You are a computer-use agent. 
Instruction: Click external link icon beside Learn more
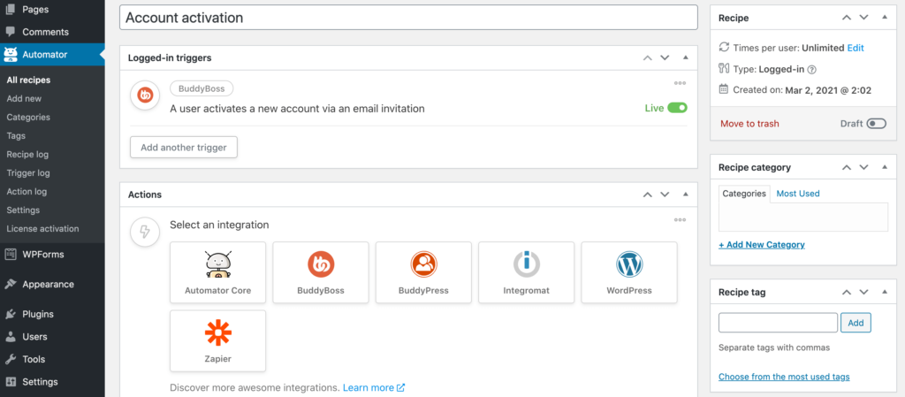click(400, 388)
